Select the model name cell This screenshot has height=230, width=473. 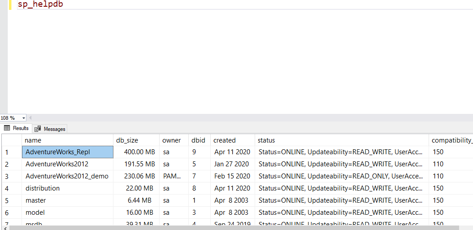pyautogui.click(x=68, y=213)
